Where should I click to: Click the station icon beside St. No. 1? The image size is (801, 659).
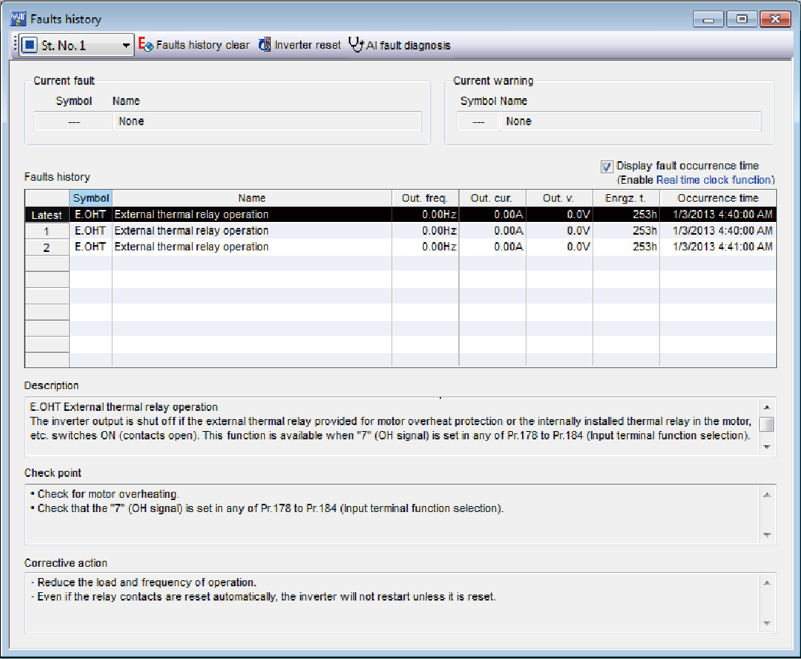coord(29,46)
